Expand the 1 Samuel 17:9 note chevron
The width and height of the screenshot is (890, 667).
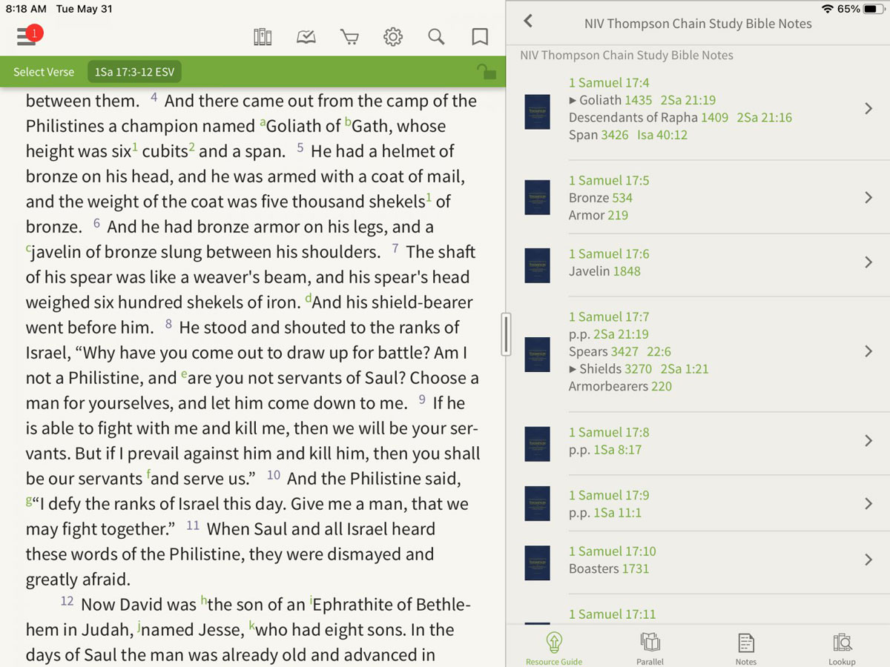coord(868,504)
